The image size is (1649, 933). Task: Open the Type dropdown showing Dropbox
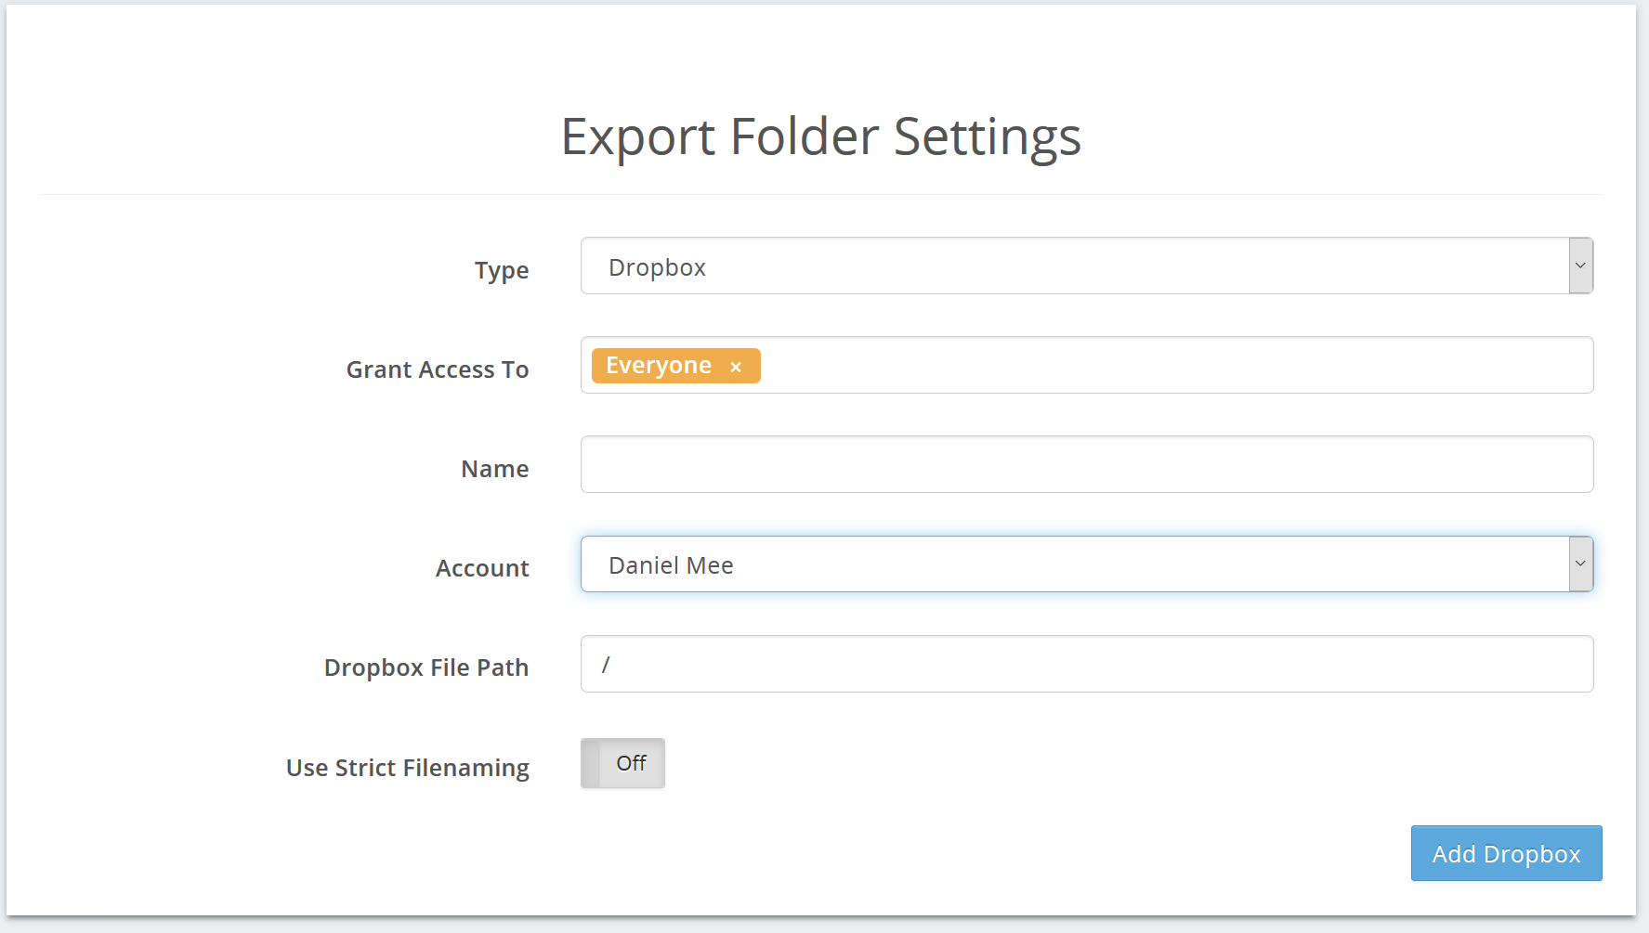(x=1087, y=266)
